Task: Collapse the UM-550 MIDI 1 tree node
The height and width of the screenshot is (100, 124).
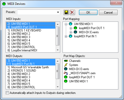Action: tap(66, 24)
